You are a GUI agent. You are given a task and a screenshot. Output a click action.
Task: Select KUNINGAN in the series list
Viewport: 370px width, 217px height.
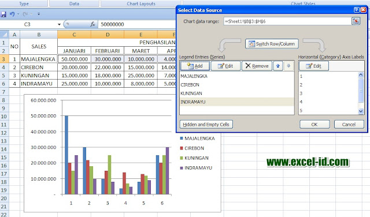(x=237, y=93)
